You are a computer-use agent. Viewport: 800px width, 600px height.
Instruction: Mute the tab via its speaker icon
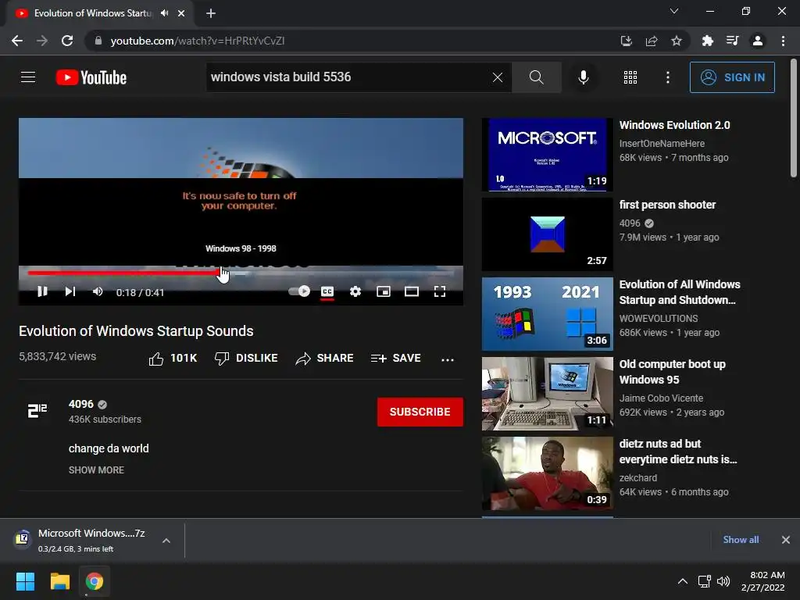[x=164, y=13]
